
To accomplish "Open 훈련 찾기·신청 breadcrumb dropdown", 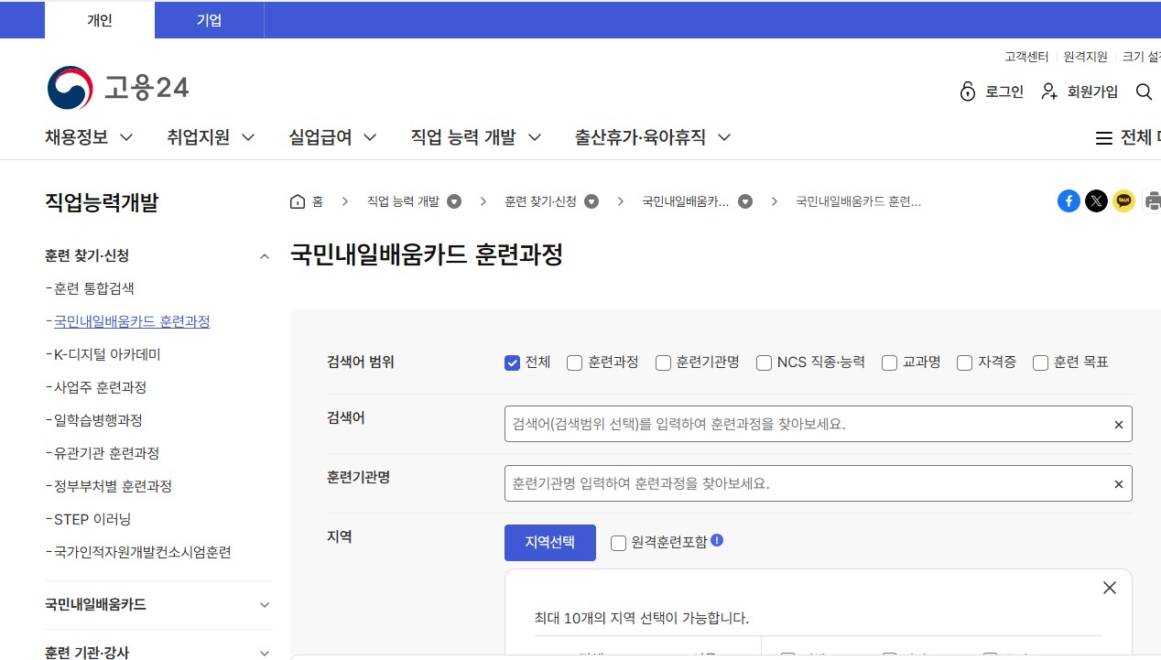I will point(591,201).
